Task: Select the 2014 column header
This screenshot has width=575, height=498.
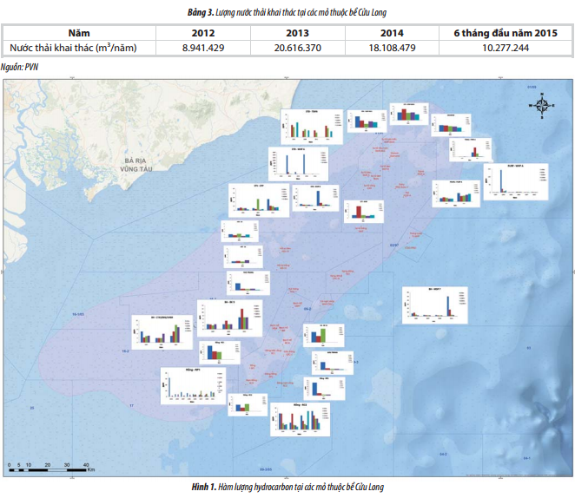Action: pyautogui.click(x=391, y=31)
